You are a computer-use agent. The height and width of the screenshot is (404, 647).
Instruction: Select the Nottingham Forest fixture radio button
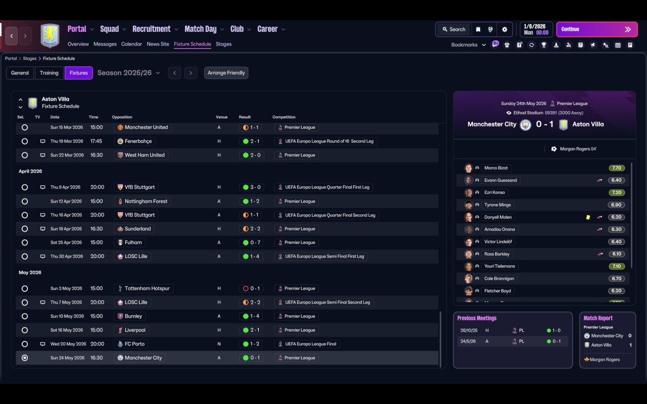[25, 201]
